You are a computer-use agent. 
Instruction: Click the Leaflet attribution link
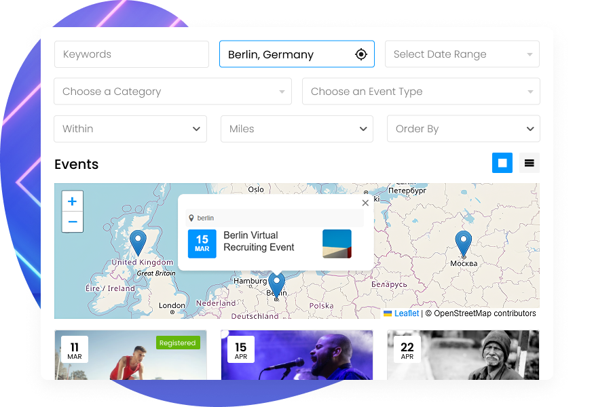click(405, 313)
